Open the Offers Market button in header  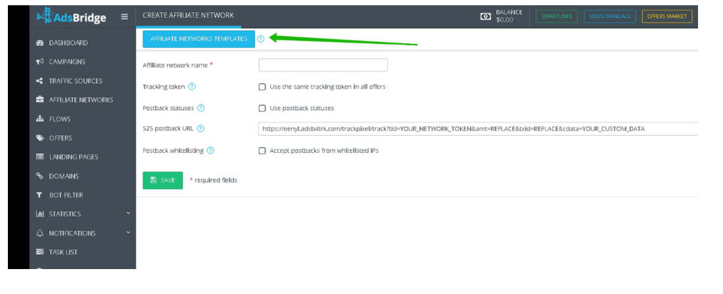666,16
